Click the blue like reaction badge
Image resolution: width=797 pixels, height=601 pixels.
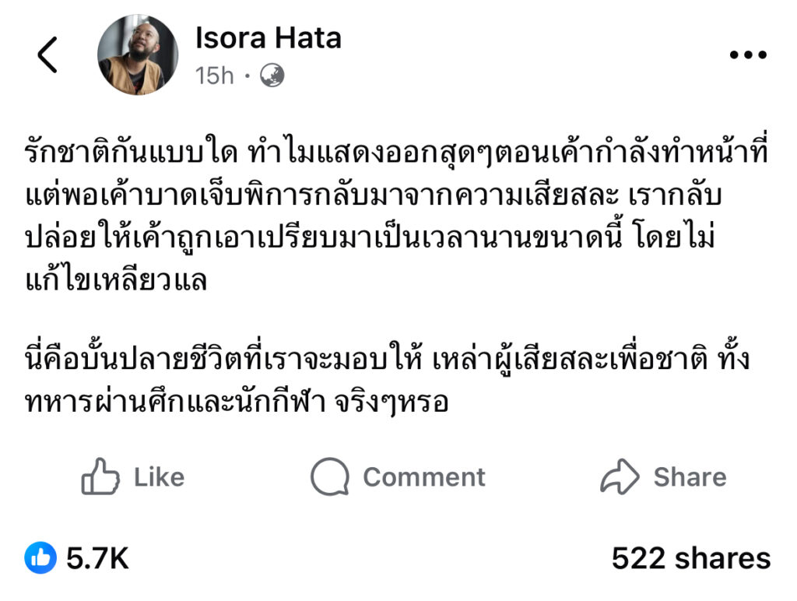[x=40, y=557]
